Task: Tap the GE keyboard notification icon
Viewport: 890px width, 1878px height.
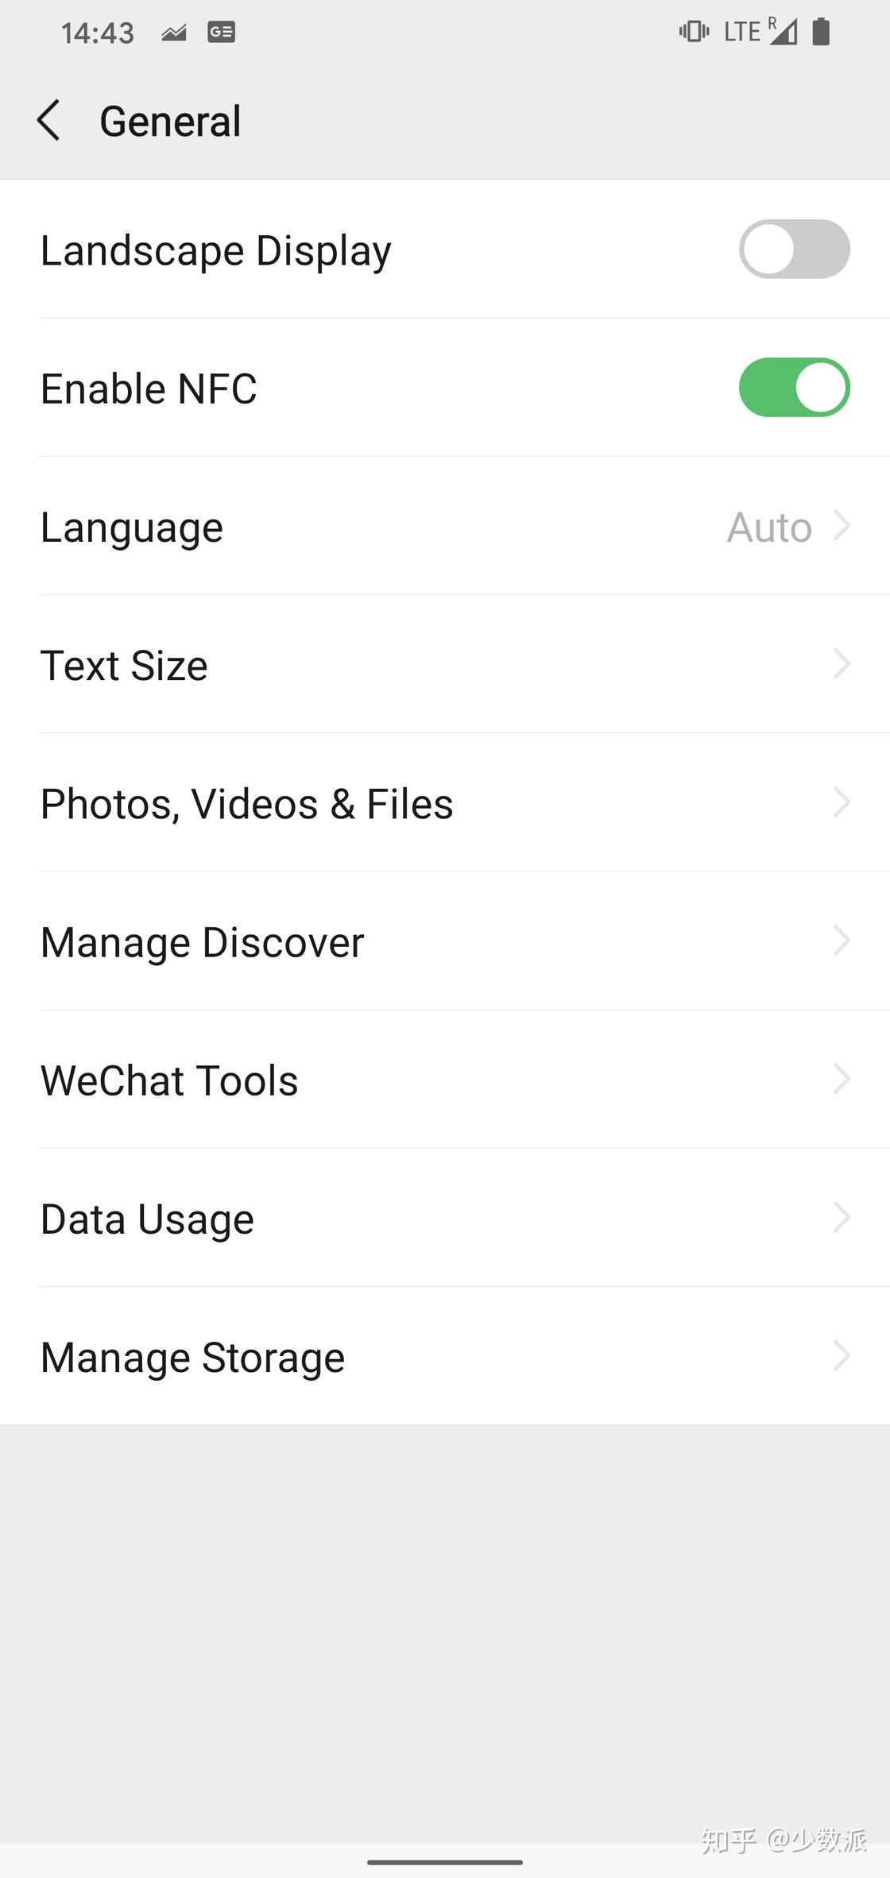Action: tap(221, 32)
